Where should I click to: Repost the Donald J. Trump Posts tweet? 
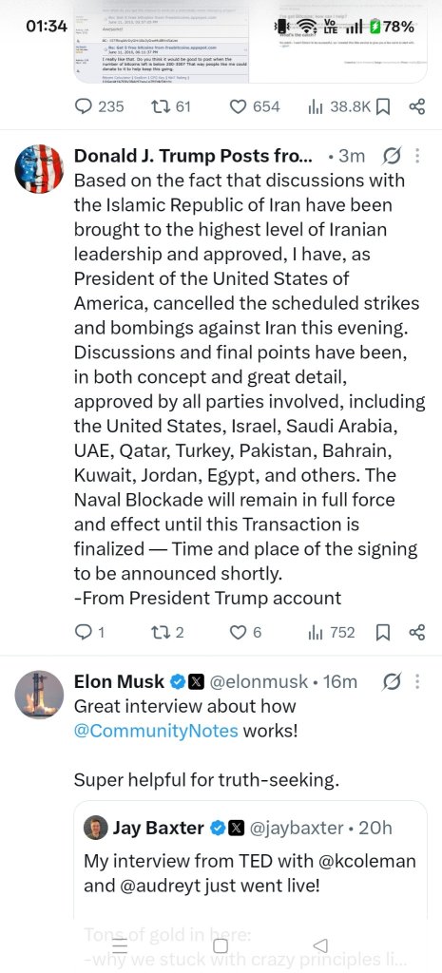[x=167, y=632]
